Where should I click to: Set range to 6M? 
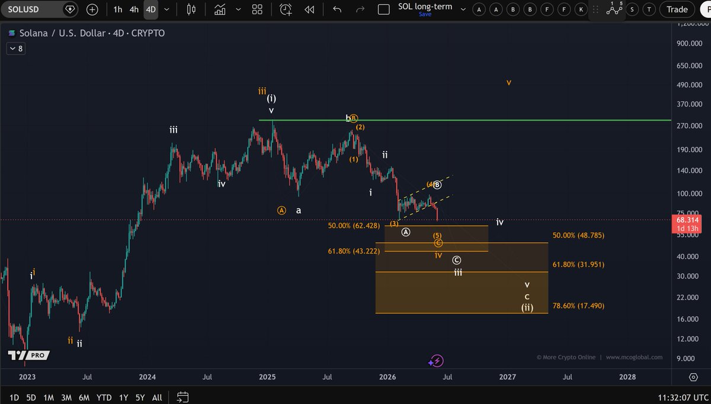tap(84, 397)
